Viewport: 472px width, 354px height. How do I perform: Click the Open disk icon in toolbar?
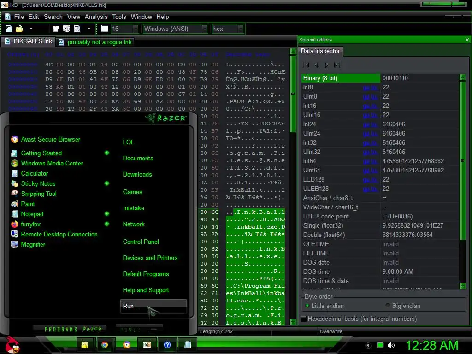[66, 29]
